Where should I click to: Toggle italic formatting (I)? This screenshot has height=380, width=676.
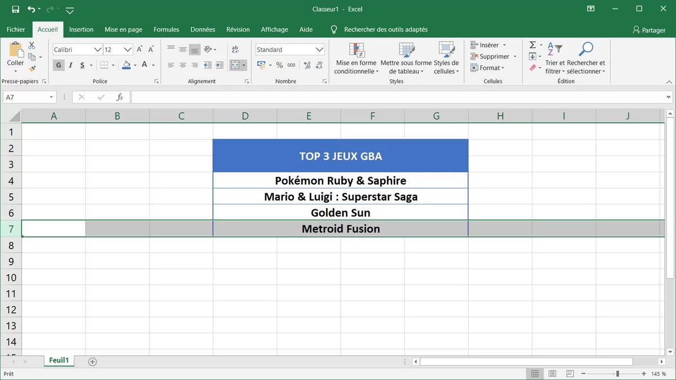pyautogui.click(x=70, y=65)
